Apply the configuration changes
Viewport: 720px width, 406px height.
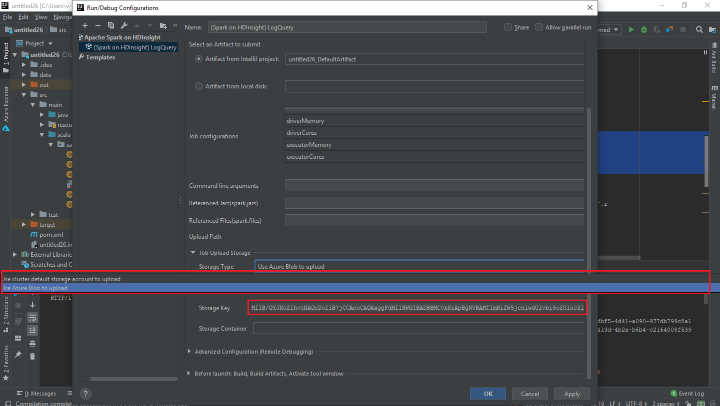pos(571,393)
